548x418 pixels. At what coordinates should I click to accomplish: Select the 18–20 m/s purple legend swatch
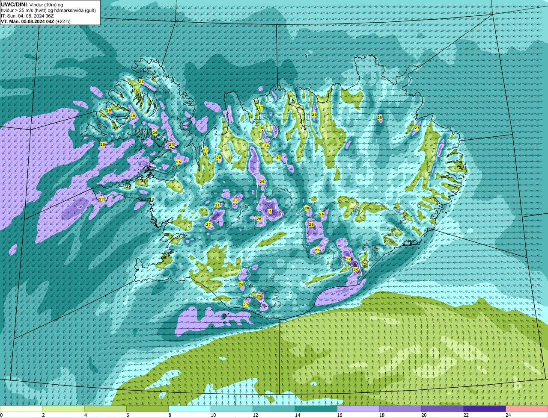coord(401,409)
